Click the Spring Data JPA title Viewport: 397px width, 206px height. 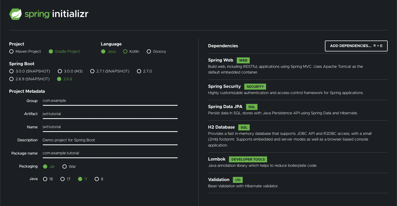(225, 107)
